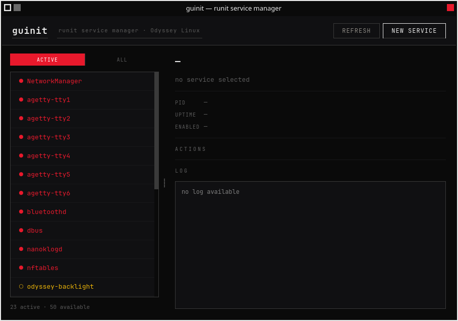The width and height of the screenshot is (458, 321).
Task: Click the status dot next to nftables
Action: (21, 268)
